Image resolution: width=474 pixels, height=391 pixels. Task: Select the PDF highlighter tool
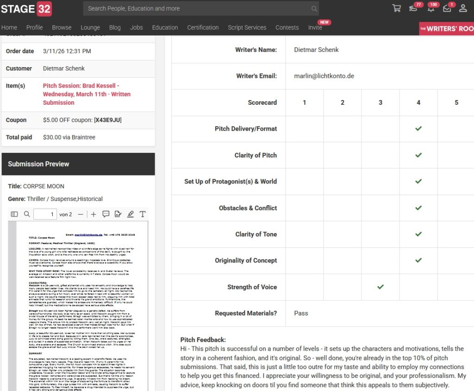pyautogui.click(x=131, y=214)
